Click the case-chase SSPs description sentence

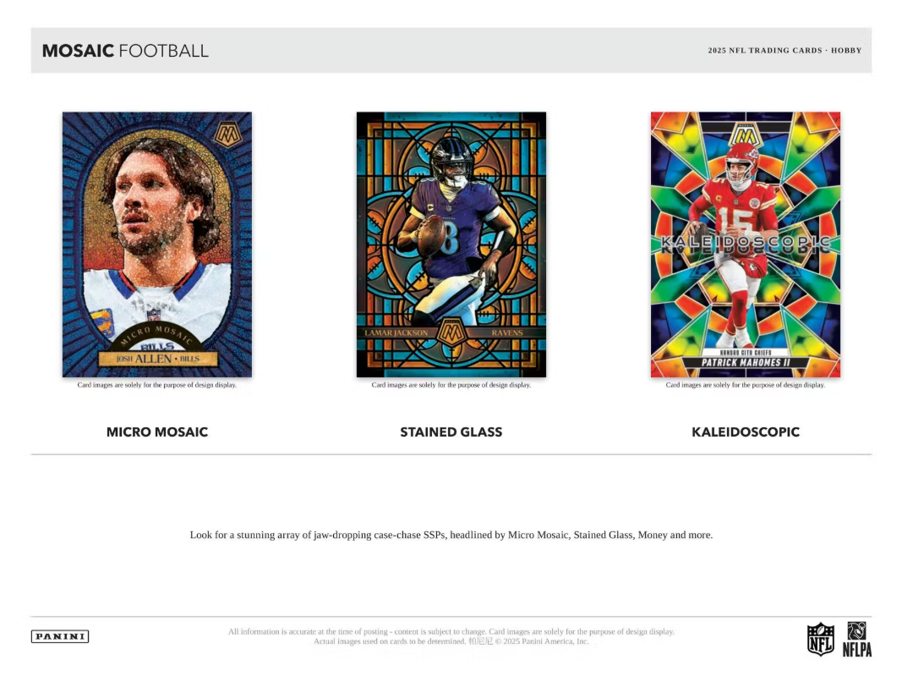451,535
